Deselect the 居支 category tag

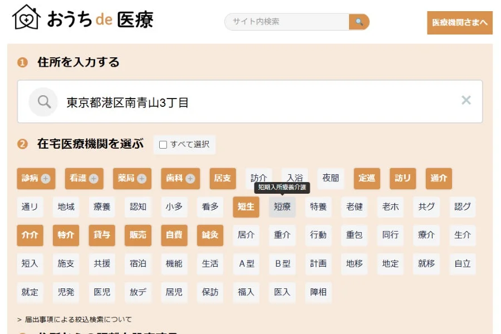click(223, 178)
